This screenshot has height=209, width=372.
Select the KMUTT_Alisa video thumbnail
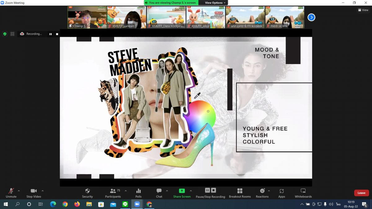(x=206, y=17)
